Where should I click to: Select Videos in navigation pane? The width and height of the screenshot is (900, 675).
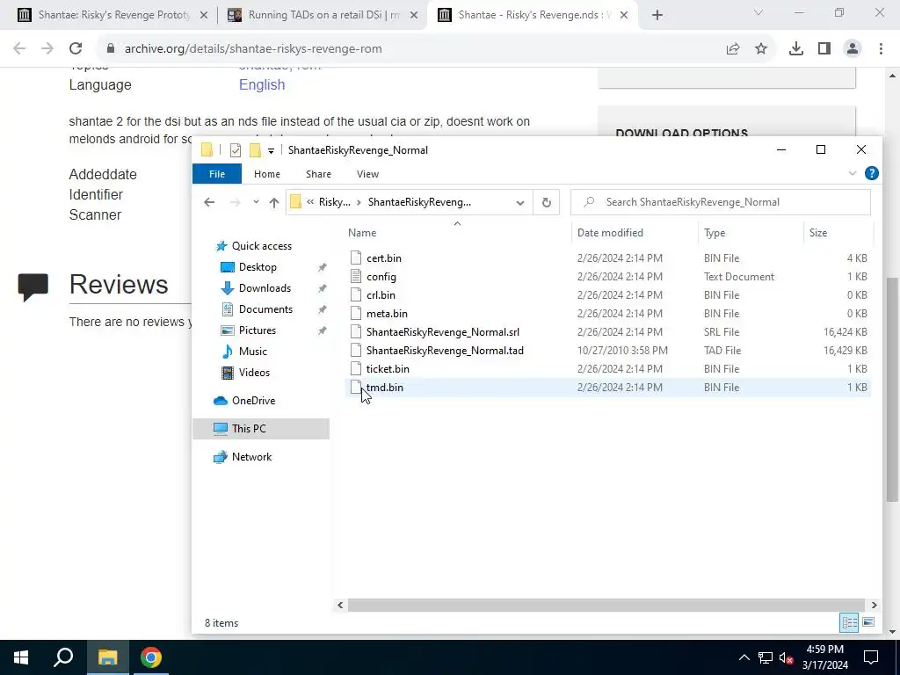coord(254,373)
